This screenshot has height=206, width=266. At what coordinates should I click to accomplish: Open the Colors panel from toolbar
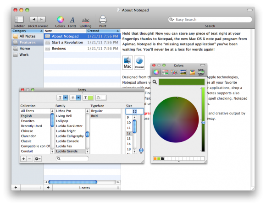pos(60,20)
